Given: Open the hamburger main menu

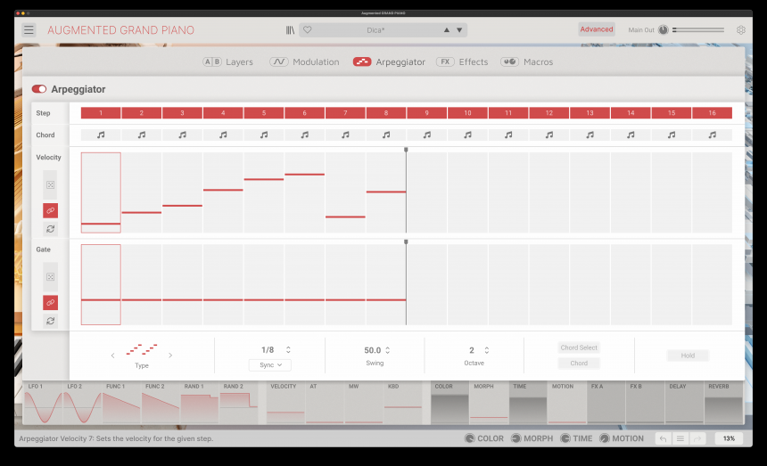Looking at the screenshot, I should (29, 29).
